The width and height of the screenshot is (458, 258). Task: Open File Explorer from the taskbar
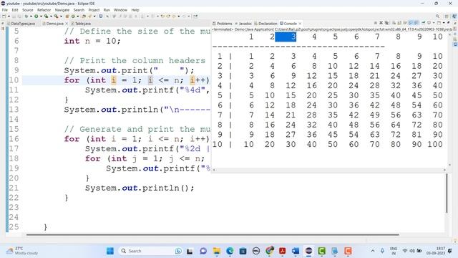[x=216, y=251]
